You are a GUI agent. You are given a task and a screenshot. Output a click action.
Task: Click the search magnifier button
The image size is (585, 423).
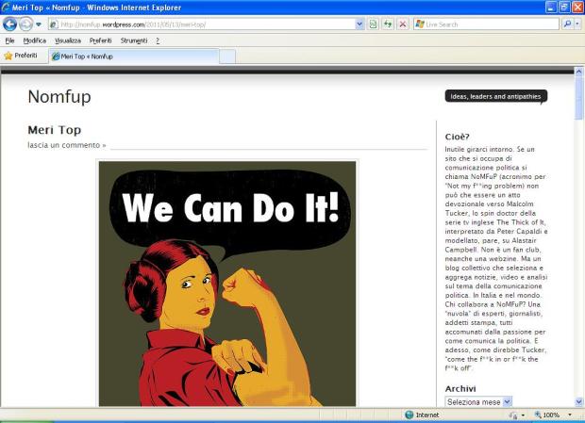(x=567, y=24)
